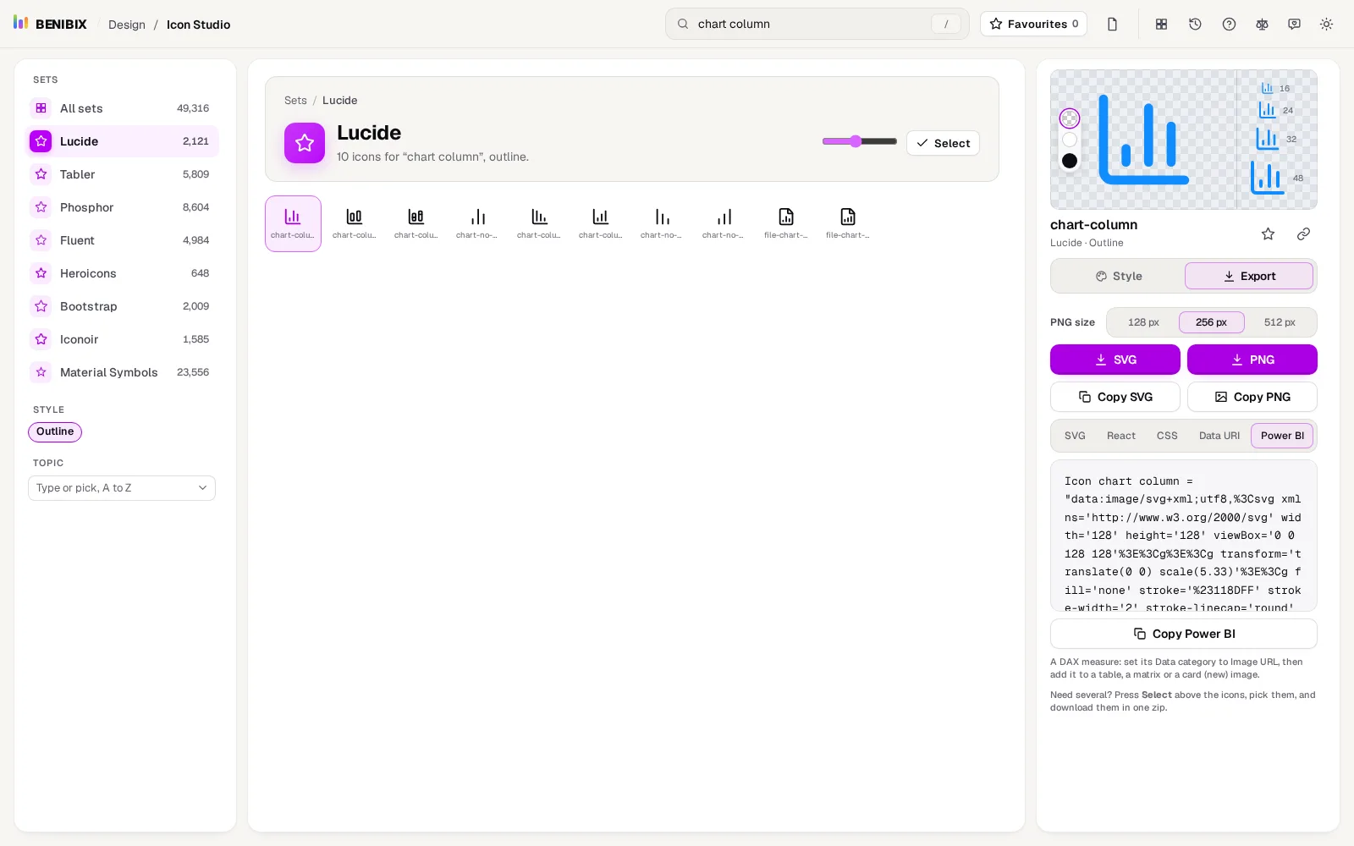Open the four-squares grid icon in header
1354x846 pixels.
point(1162,25)
